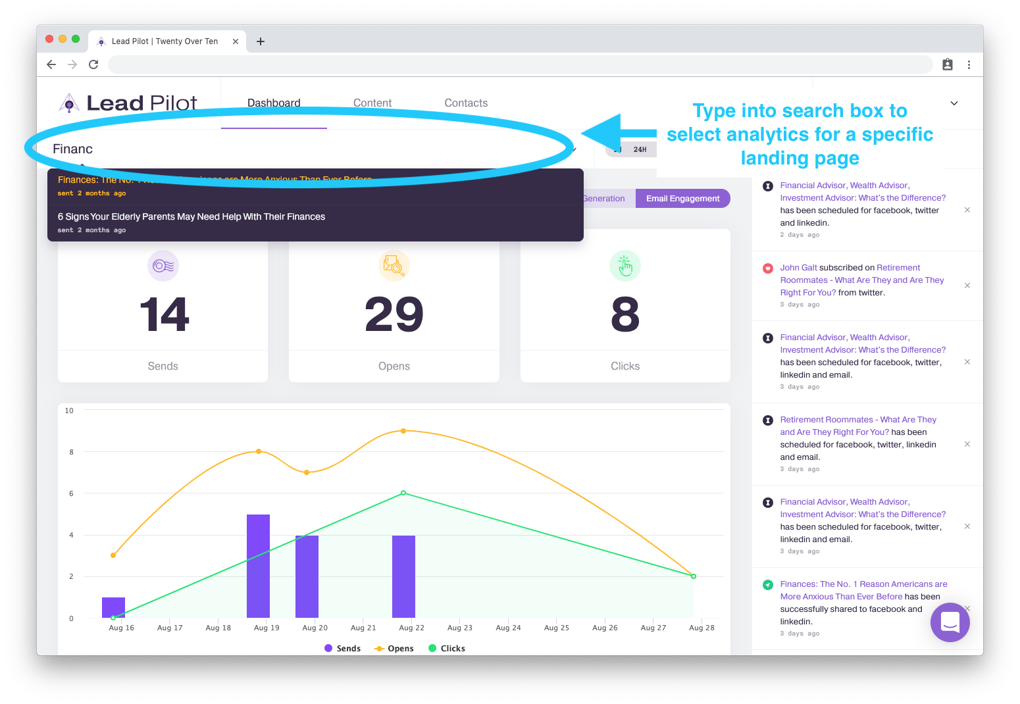The image size is (1020, 704).
Task: Open John Galt contact link
Action: click(x=798, y=268)
